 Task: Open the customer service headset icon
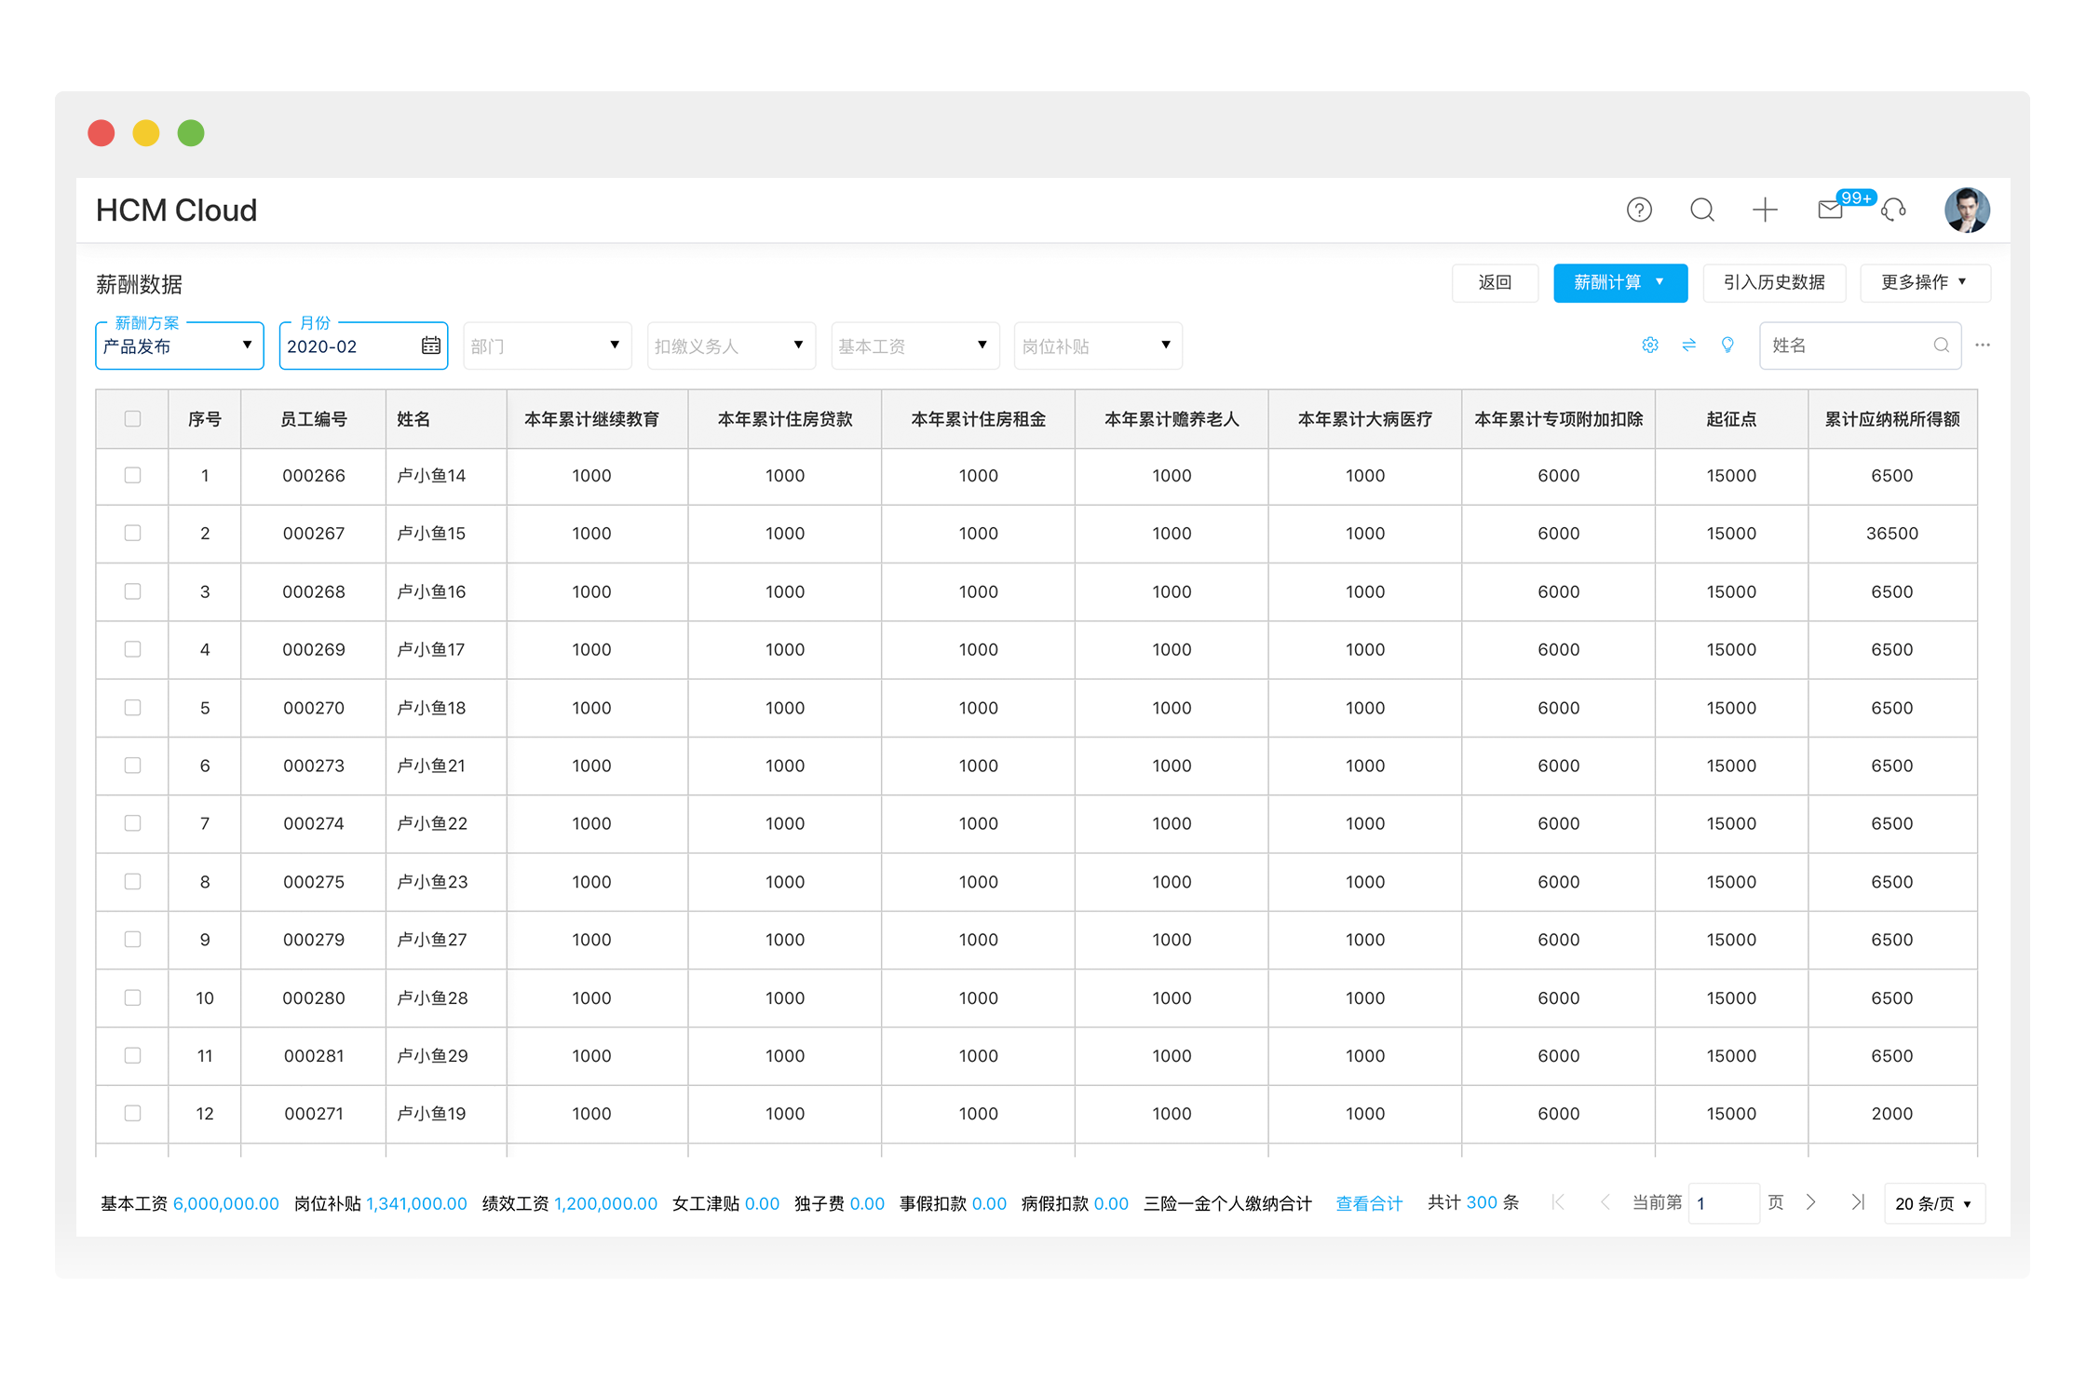1893,210
